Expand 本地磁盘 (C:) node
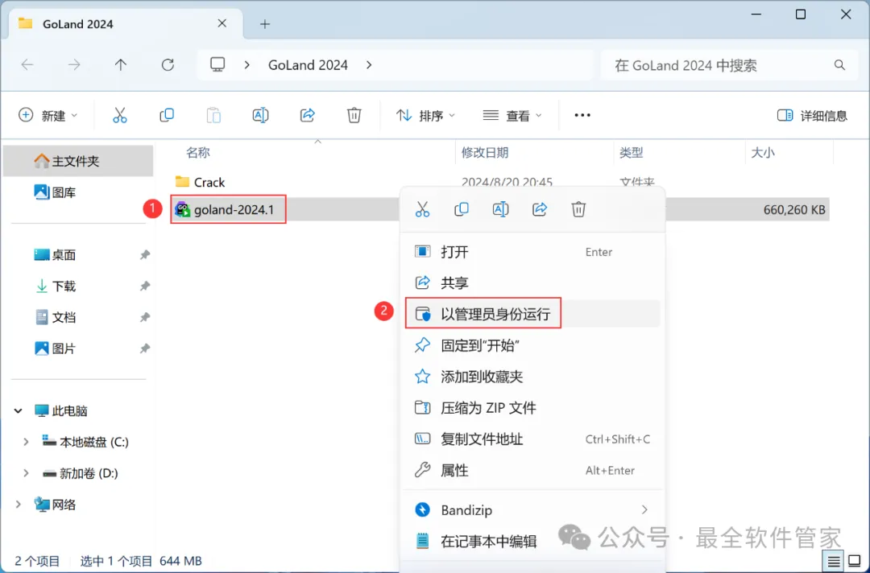 coord(26,442)
